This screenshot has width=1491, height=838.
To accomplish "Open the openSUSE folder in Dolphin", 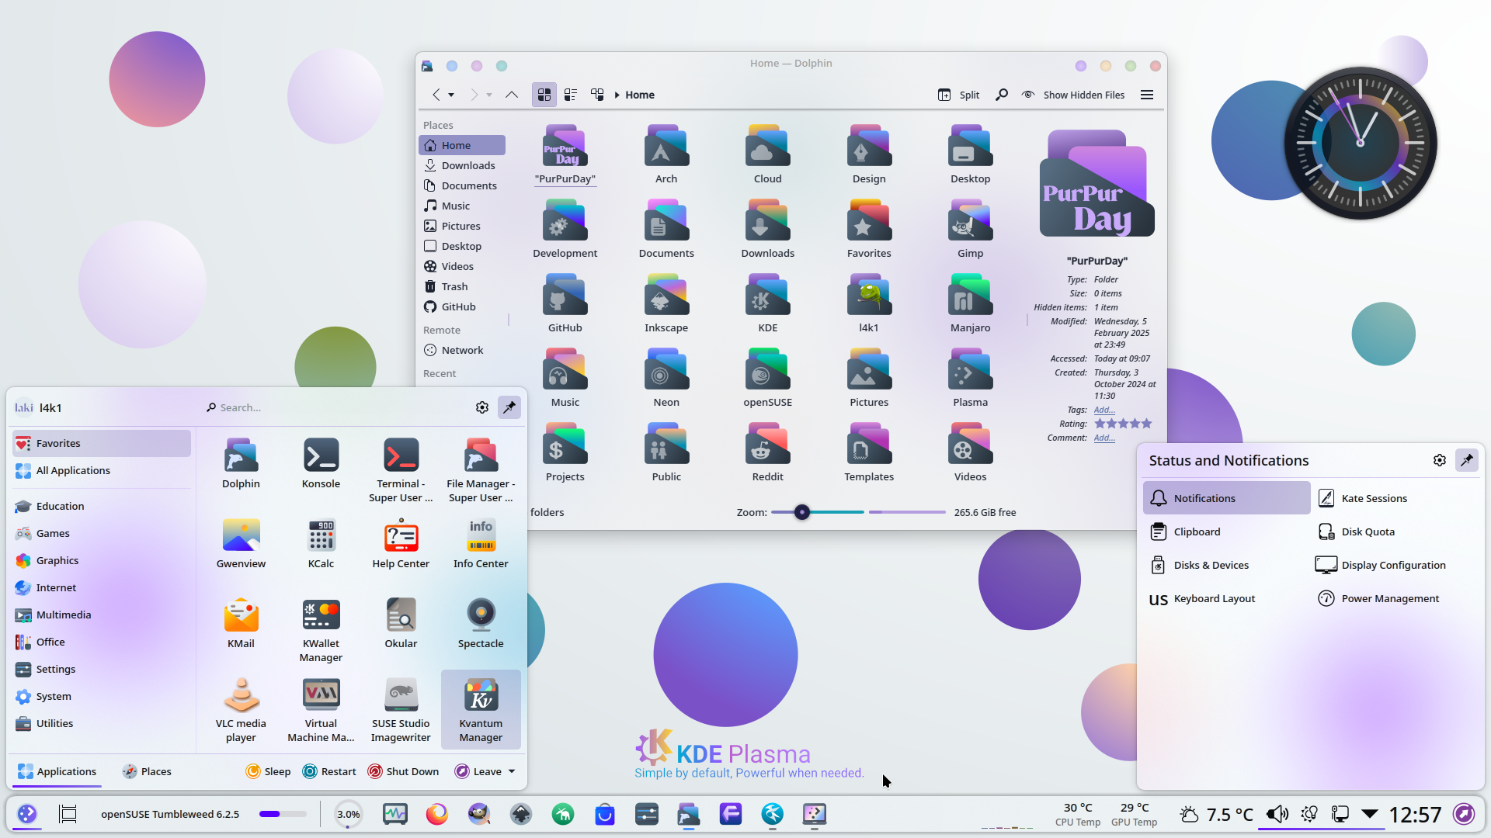I will 767,378.
